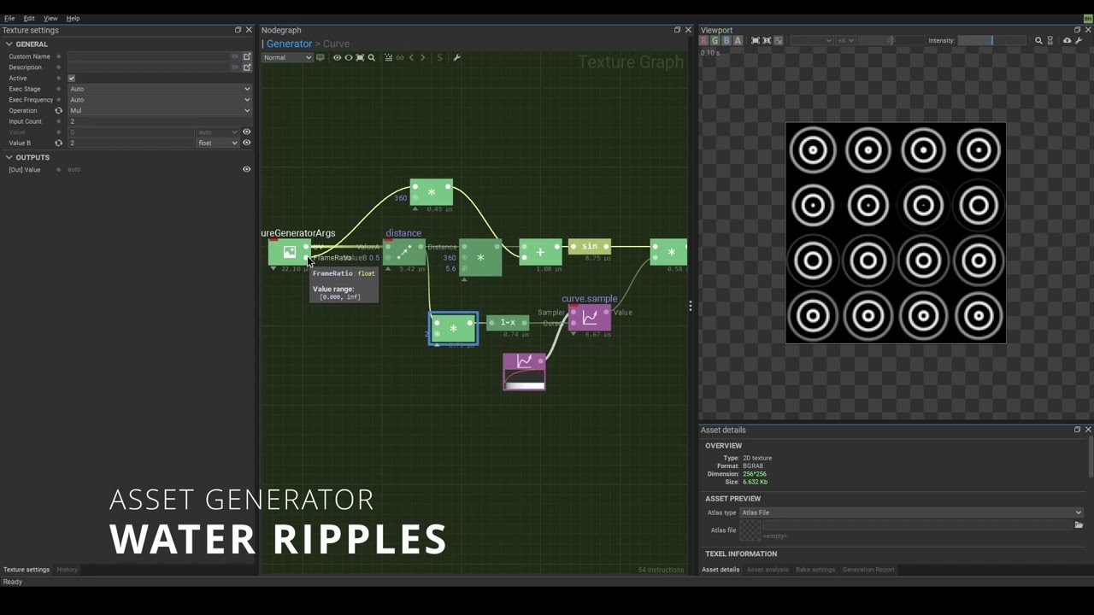1094x615 pixels.
Task: Select the 1-x node in the graph
Action: pyautogui.click(x=508, y=322)
